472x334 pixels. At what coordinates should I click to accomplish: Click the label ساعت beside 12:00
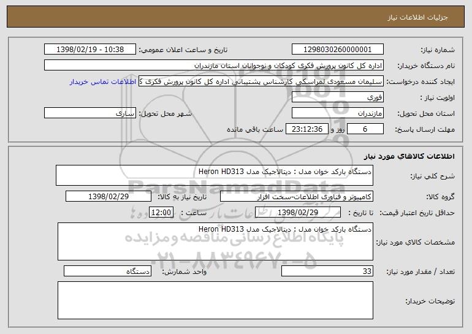(x=194, y=213)
